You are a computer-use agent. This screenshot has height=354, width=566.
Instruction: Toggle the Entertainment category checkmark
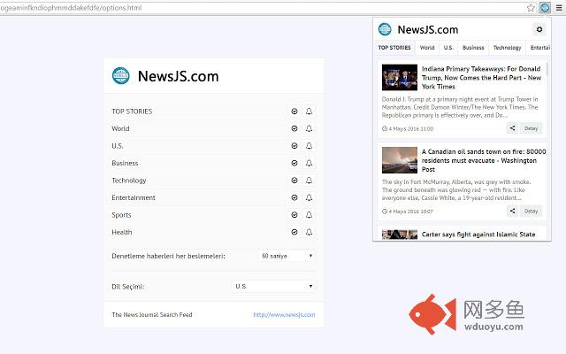[294, 197]
